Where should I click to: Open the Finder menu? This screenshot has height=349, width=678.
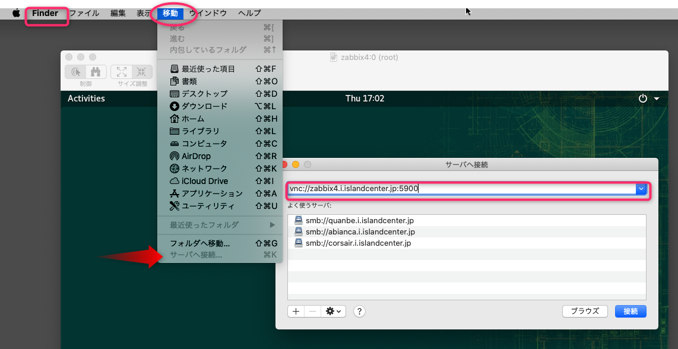pos(45,13)
